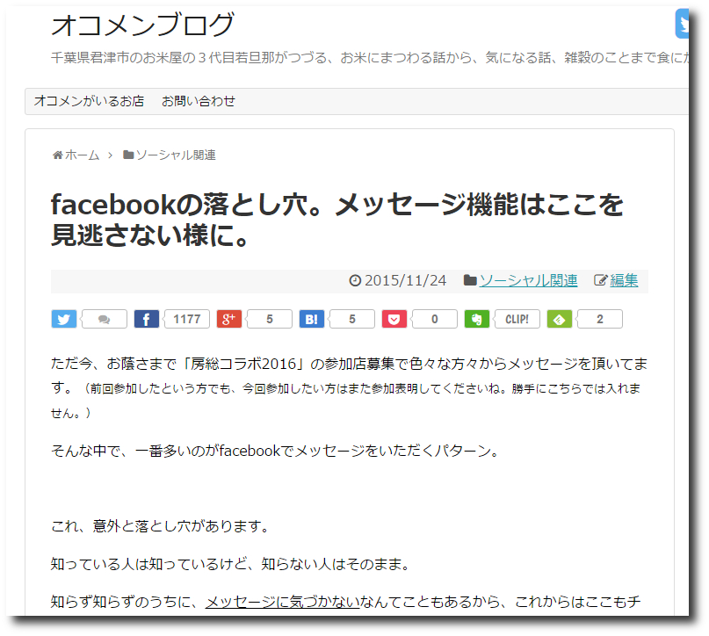Click the Twitter share button icon

click(64, 319)
